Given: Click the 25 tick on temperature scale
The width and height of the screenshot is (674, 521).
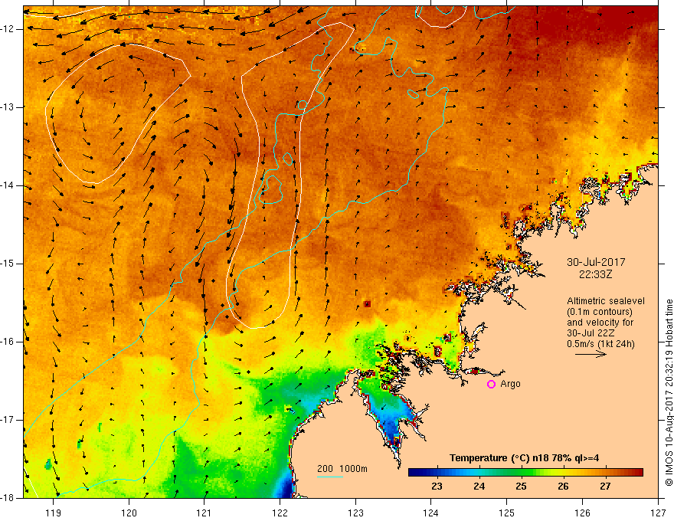Looking at the screenshot, I should [521, 487].
